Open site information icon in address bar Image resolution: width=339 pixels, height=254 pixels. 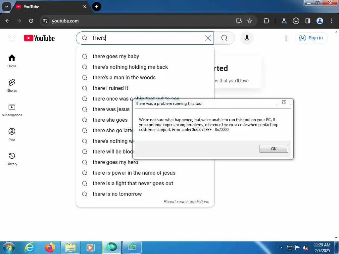(x=45, y=21)
